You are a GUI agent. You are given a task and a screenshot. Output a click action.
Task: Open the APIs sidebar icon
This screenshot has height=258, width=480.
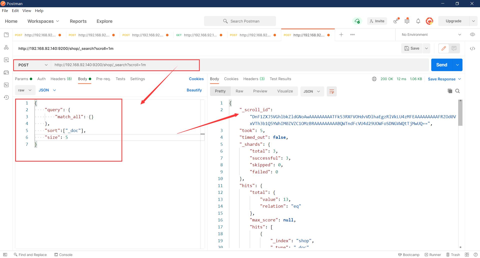pyautogui.click(x=6, y=47)
